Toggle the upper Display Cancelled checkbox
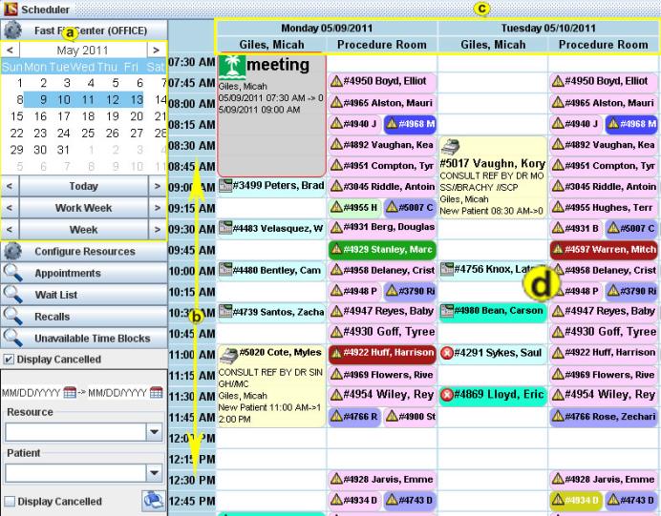661x516 pixels. point(8,359)
